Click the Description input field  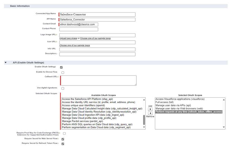pos(97,54)
